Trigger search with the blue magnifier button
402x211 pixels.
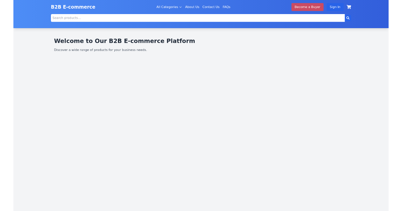tap(348, 18)
